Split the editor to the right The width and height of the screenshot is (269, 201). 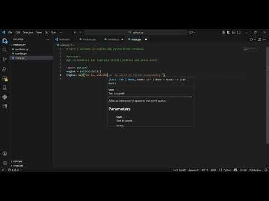point(259,39)
